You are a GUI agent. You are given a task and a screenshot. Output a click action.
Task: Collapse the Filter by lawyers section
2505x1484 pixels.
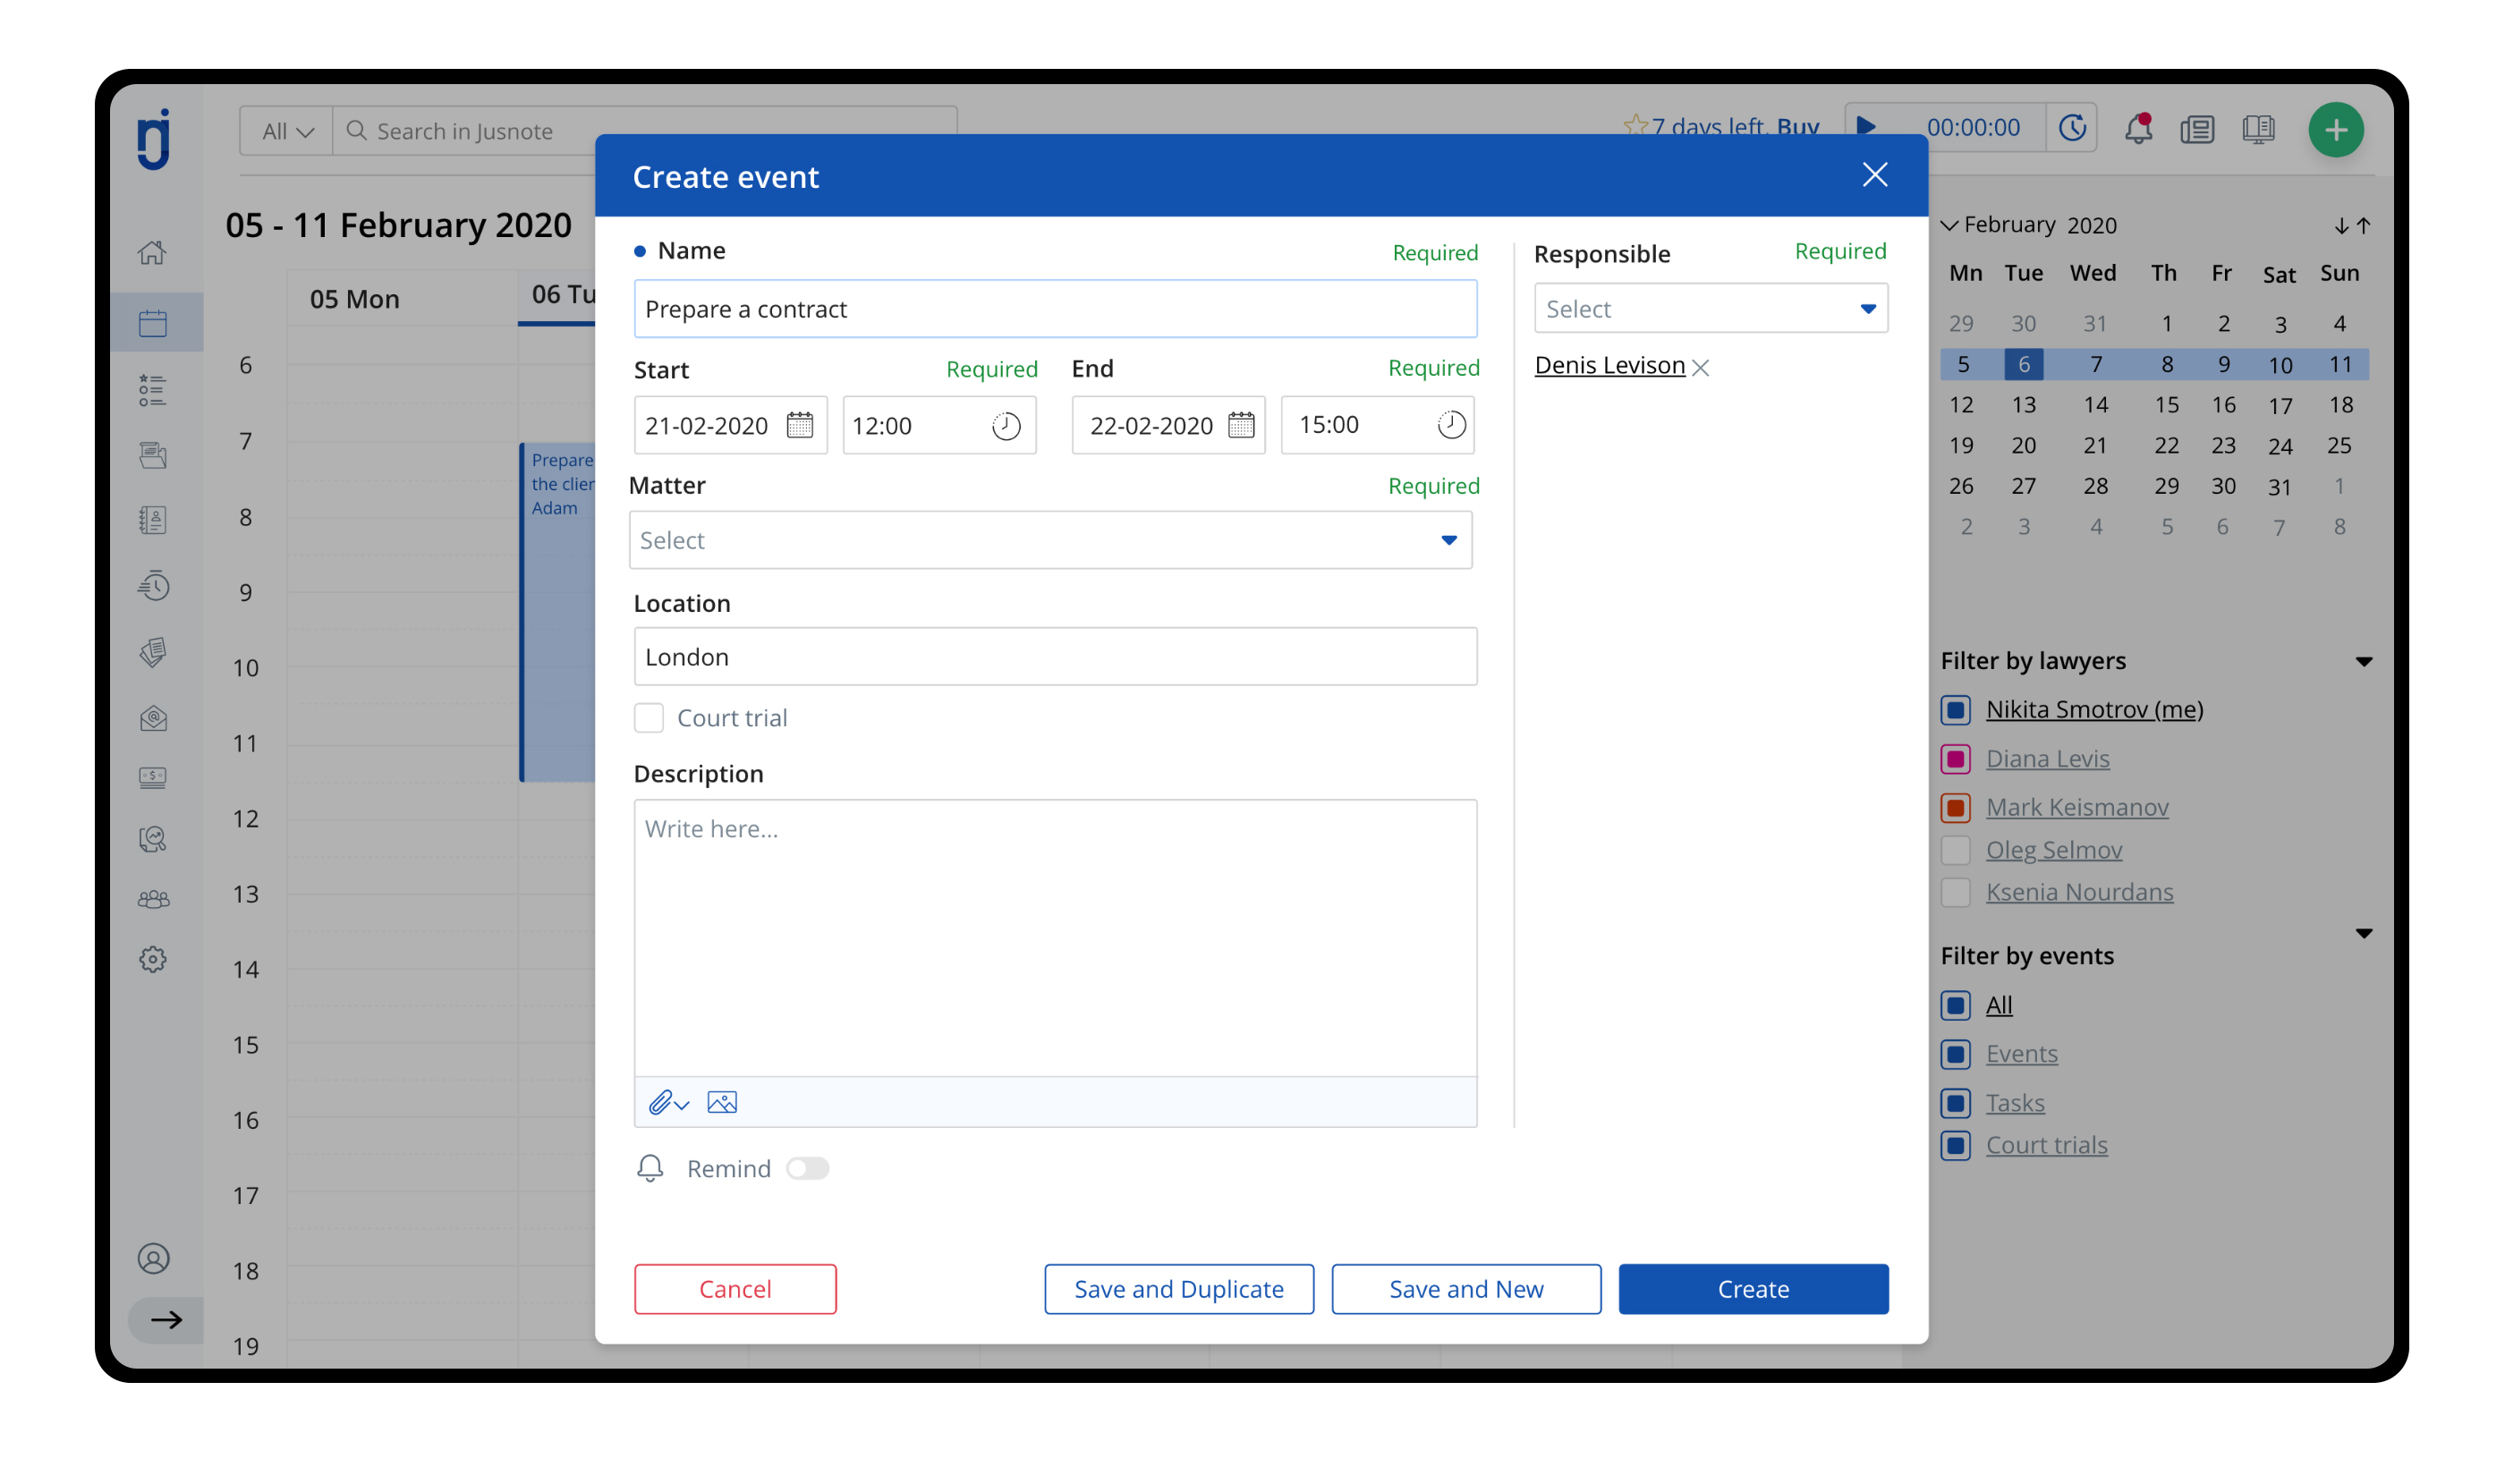click(2363, 661)
